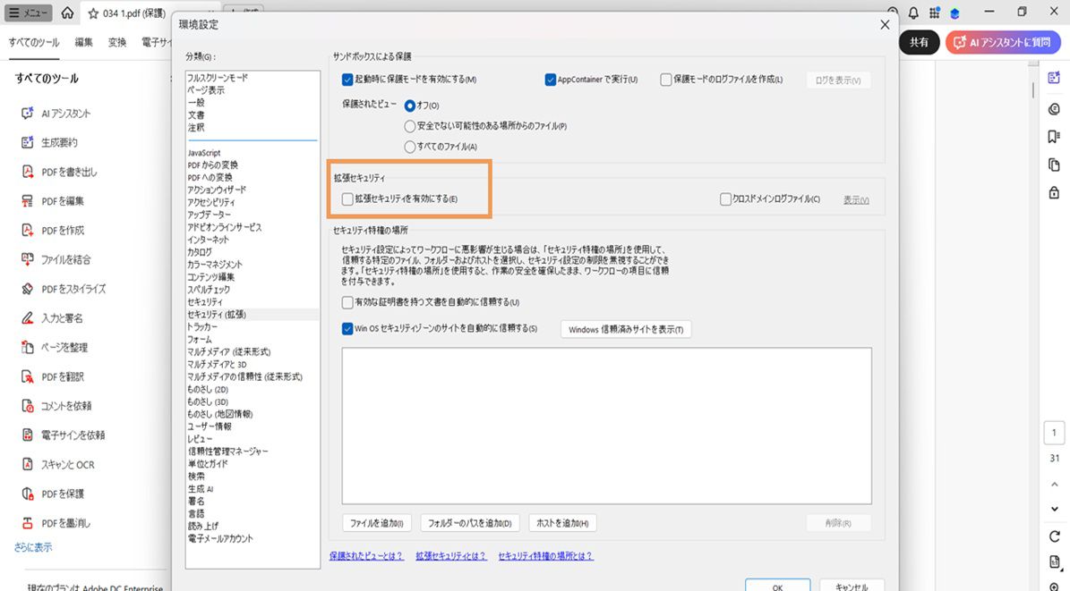
Task: Toggle AppContainer で実行 checkbox
Action: [x=550, y=80]
